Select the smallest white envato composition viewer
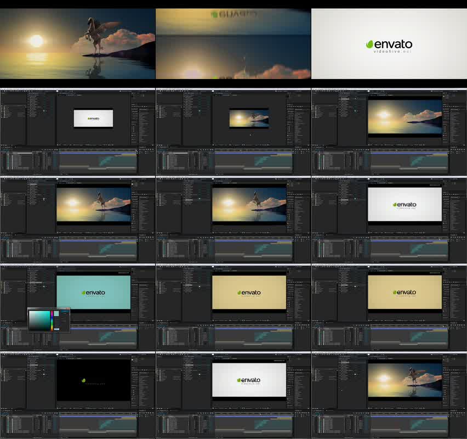The height and width of the screenshot is (439, 467). click(93, 118)
